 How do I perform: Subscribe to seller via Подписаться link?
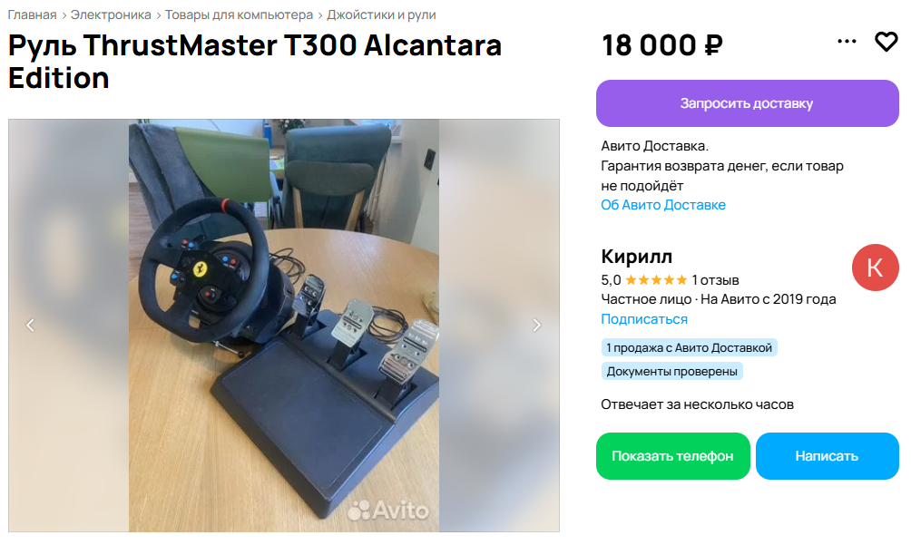pyautogui.click(x=643, y=319)
